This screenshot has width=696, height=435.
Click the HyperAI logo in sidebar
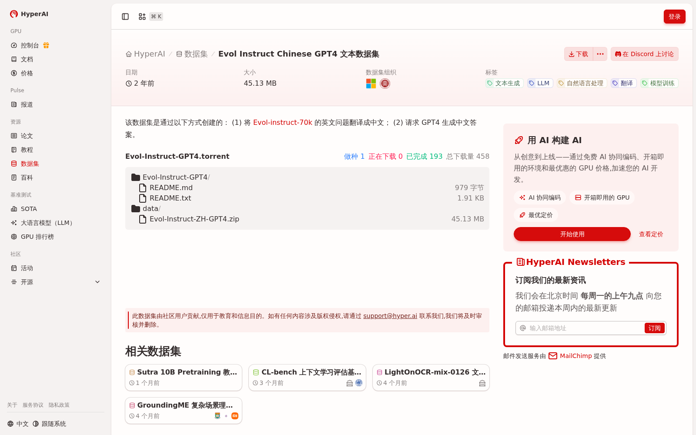(x=29, y=14)
